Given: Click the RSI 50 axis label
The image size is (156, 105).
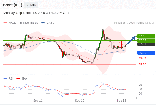Looking at the screenshot, I should 140,89.
